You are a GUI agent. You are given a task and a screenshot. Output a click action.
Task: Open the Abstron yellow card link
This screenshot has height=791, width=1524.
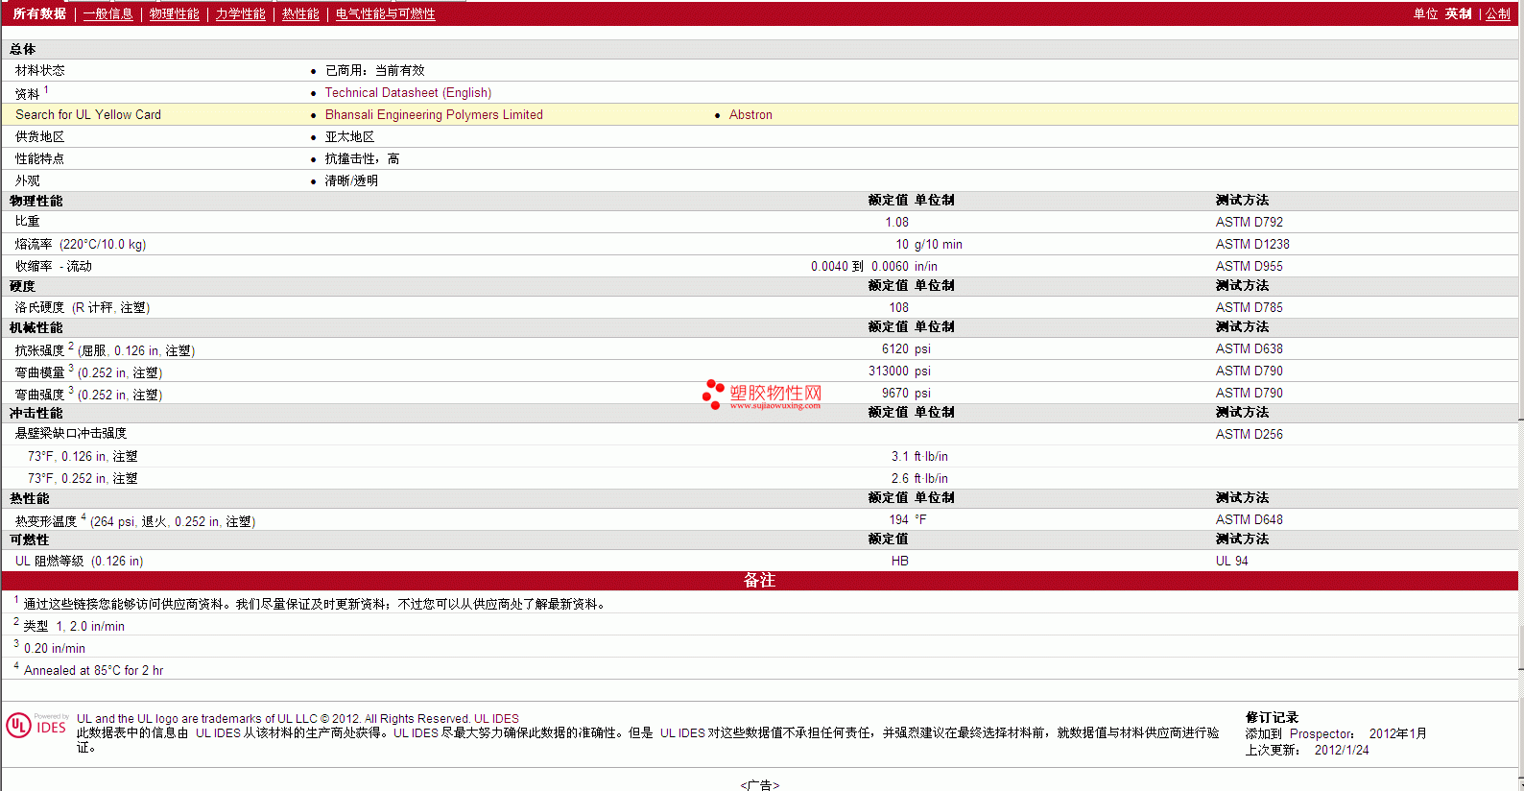[750, 115]
